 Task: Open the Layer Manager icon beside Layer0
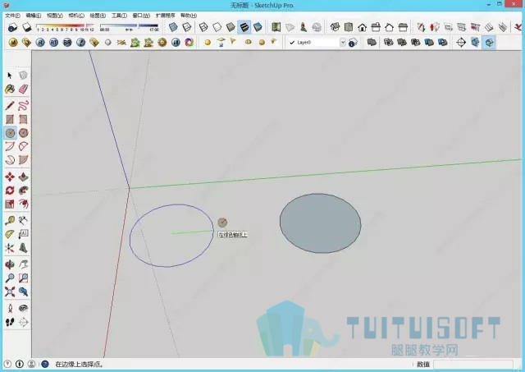click(x=353, y=43)
